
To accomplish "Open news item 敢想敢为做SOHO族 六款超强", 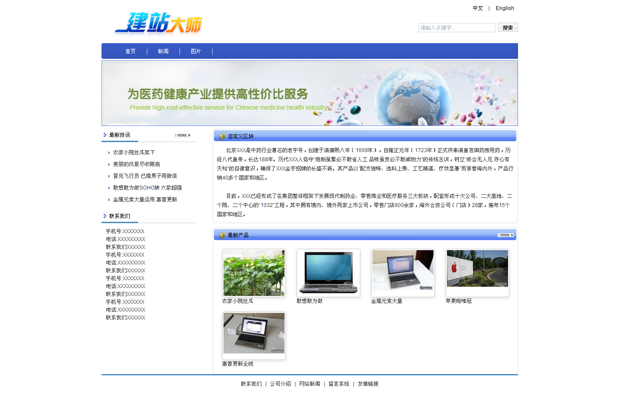I will point(147,188).
